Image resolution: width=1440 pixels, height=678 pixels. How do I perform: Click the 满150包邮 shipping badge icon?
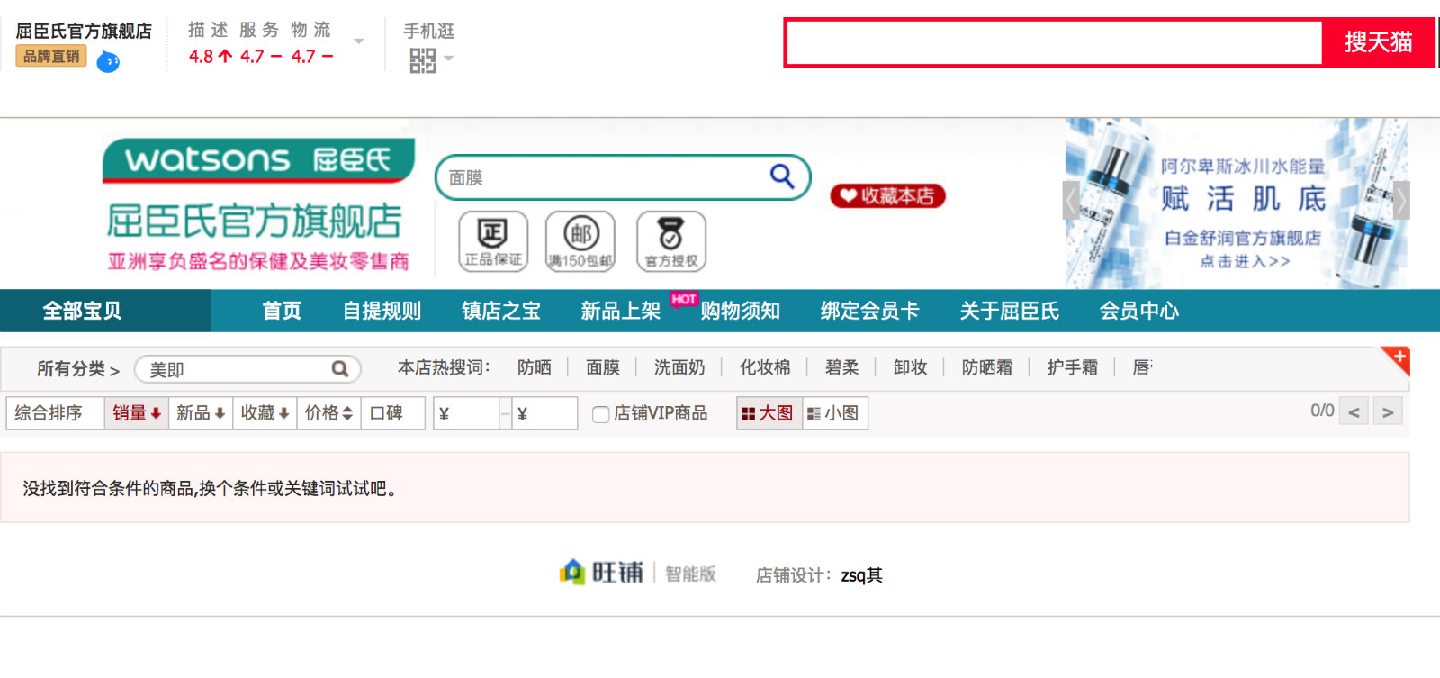(x=580, y=241)
